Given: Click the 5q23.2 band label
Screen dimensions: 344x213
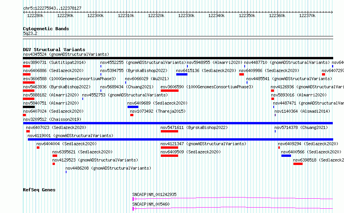Looking at the screenshot, I should tap(30, 33).
